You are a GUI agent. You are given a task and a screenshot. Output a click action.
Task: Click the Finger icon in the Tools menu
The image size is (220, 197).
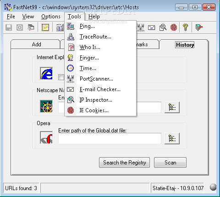(x=71, y=58)
